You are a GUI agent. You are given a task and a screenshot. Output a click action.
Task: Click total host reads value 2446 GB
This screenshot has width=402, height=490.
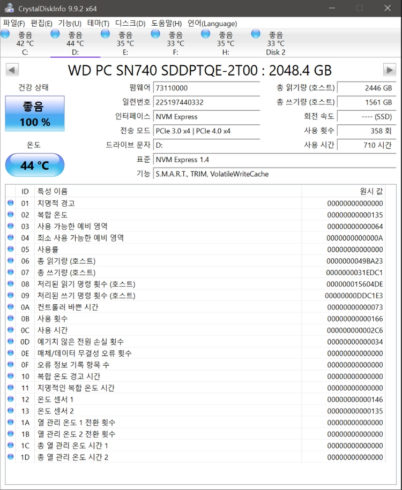[x=367, y=88]
